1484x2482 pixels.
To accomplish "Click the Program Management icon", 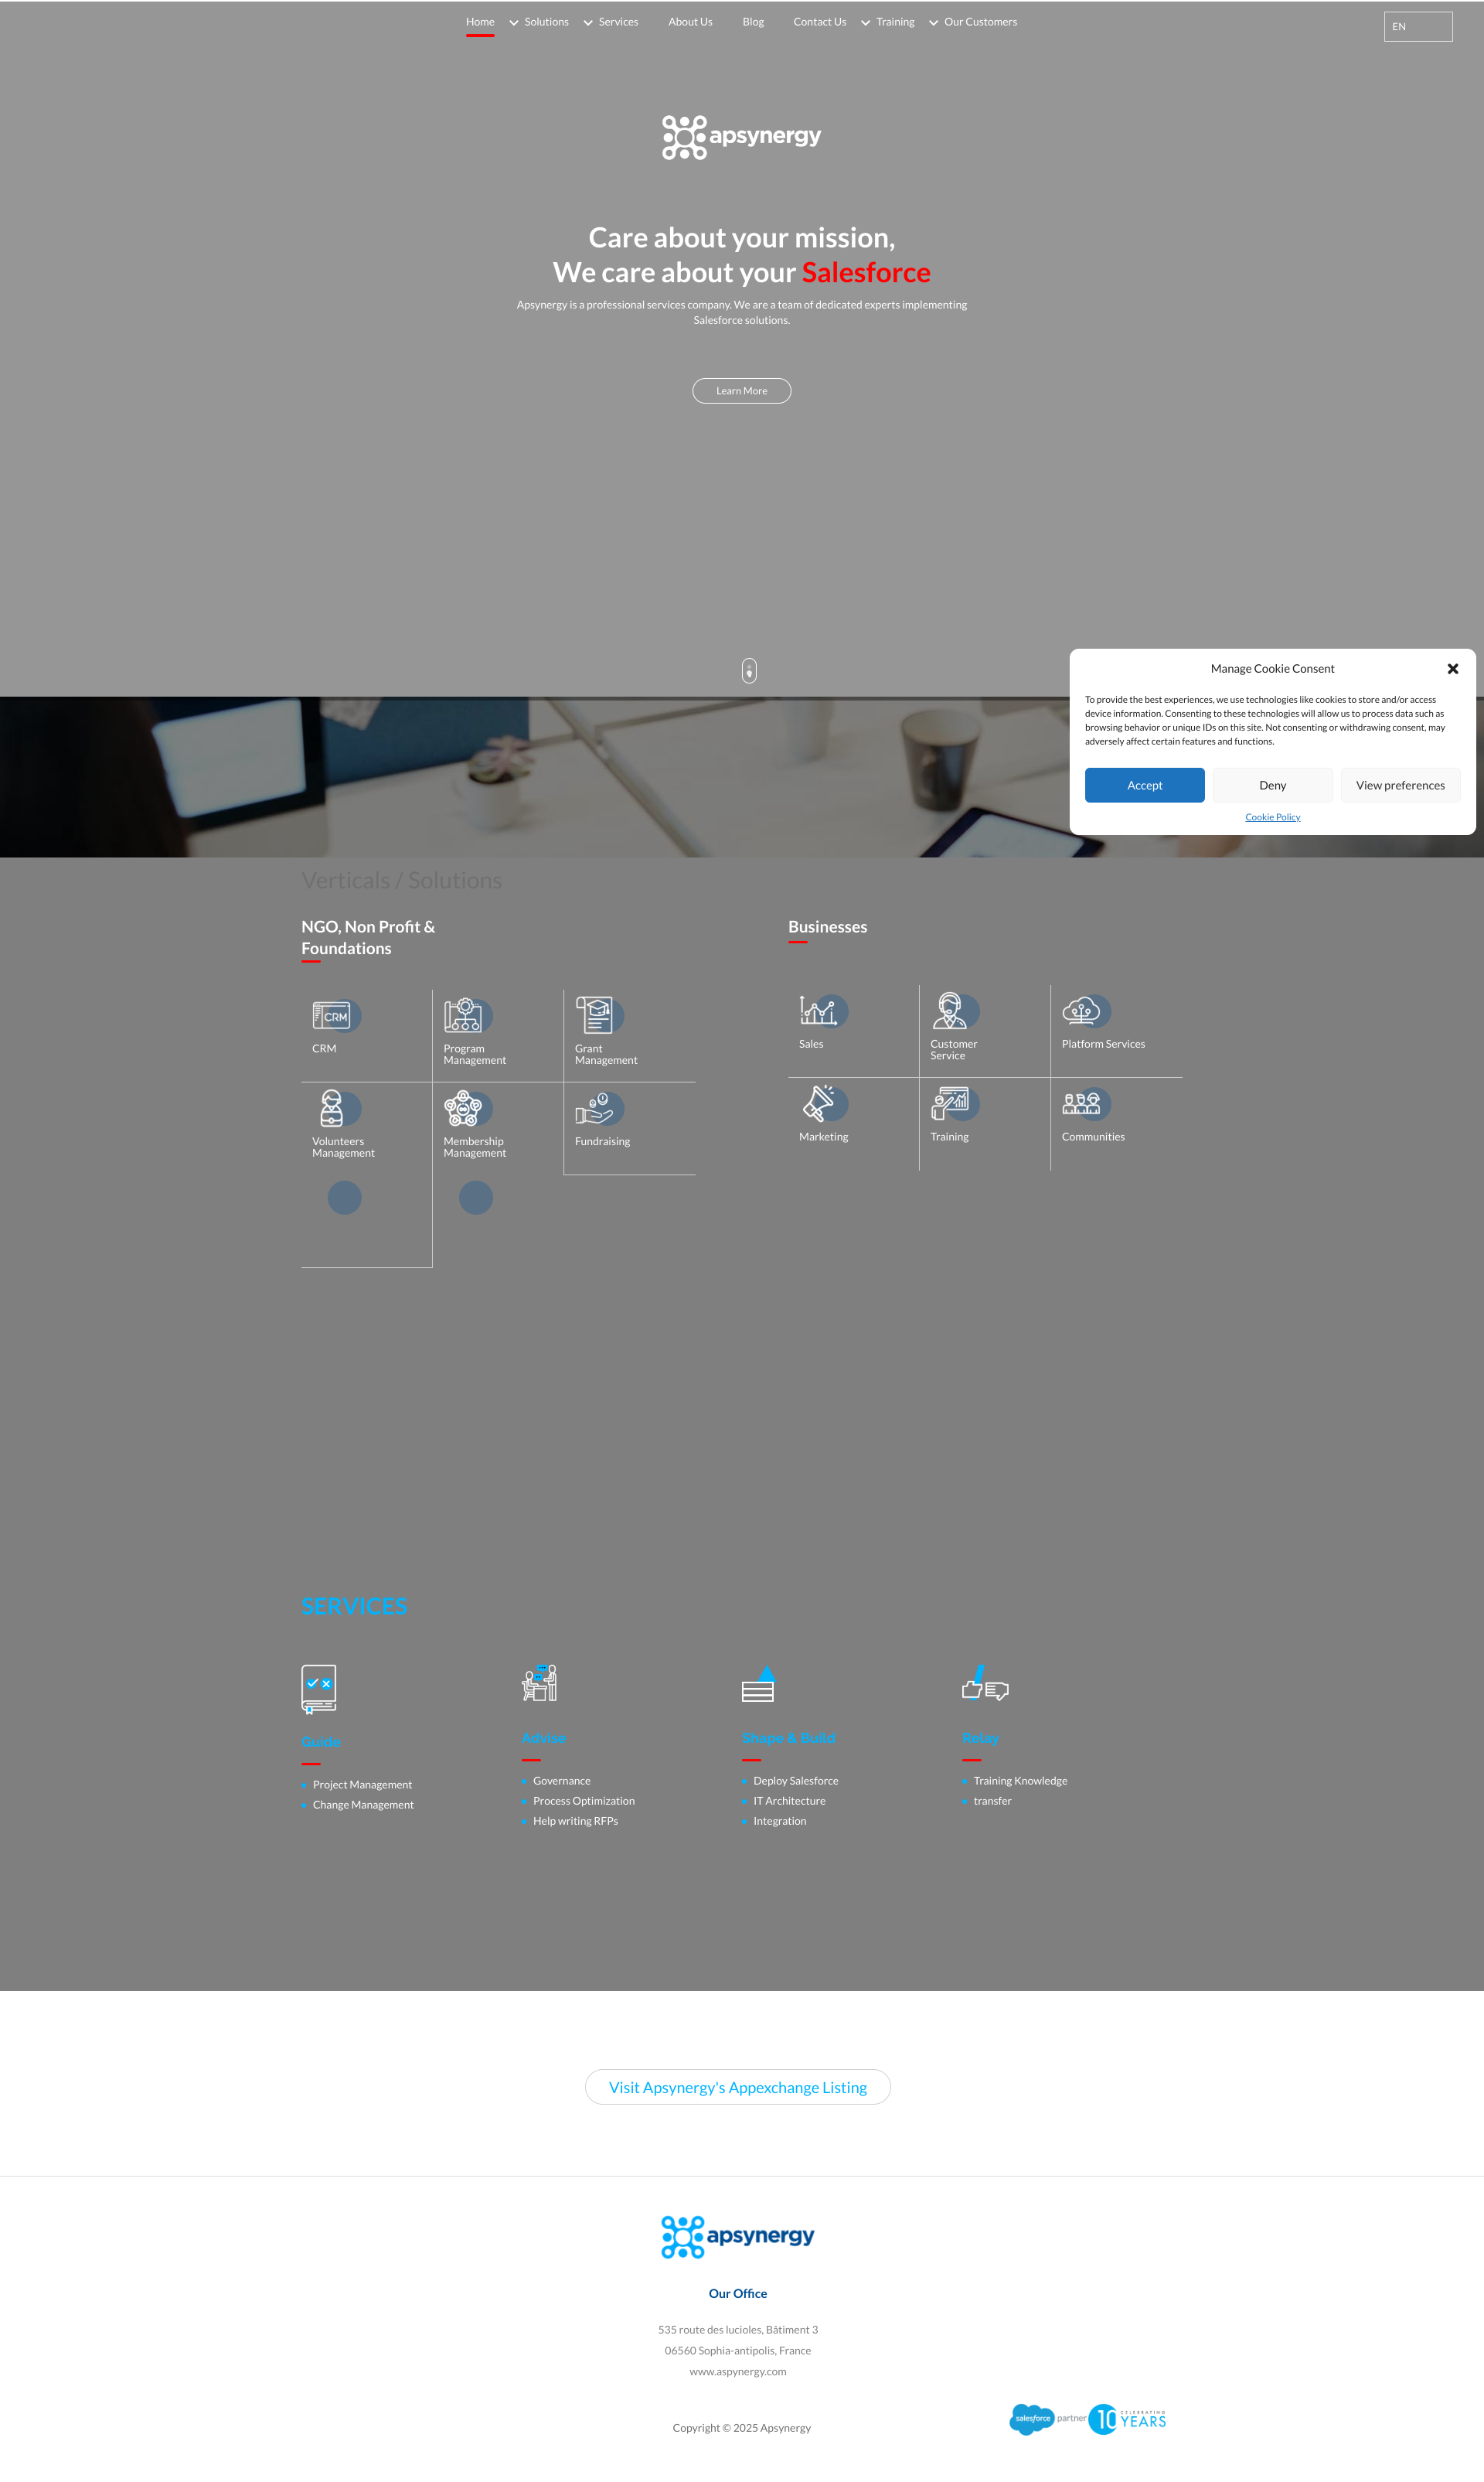I will point(463,1015).
